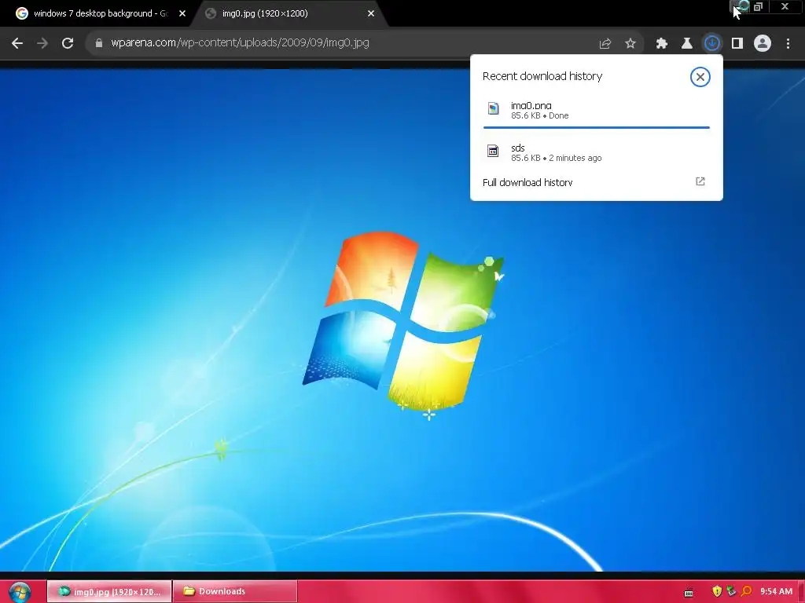Go back using the browser back arrow
Image resolution: width=805 pixels, height=603 pixels.
pos(17,43)
